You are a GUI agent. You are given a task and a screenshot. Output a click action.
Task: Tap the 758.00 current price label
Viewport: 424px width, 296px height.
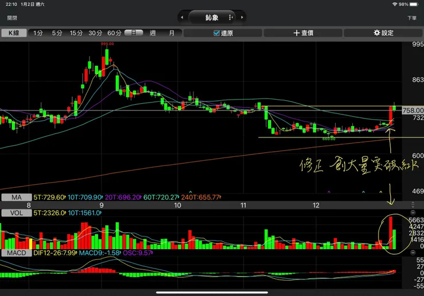(x=413, y=110)
